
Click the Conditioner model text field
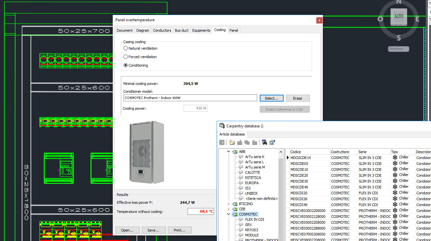tap(190, 98)
